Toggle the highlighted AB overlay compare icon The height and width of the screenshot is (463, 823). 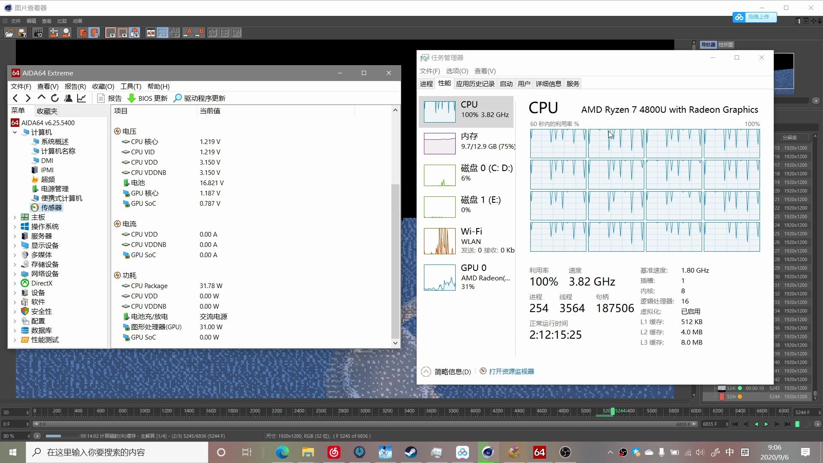point(163,33)
